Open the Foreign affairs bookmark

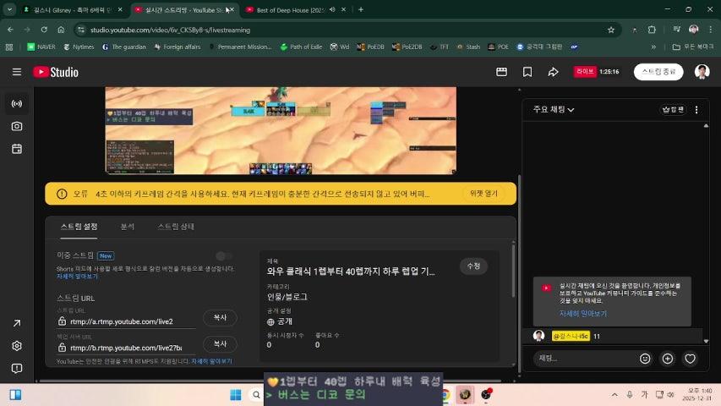click(177, 47)
